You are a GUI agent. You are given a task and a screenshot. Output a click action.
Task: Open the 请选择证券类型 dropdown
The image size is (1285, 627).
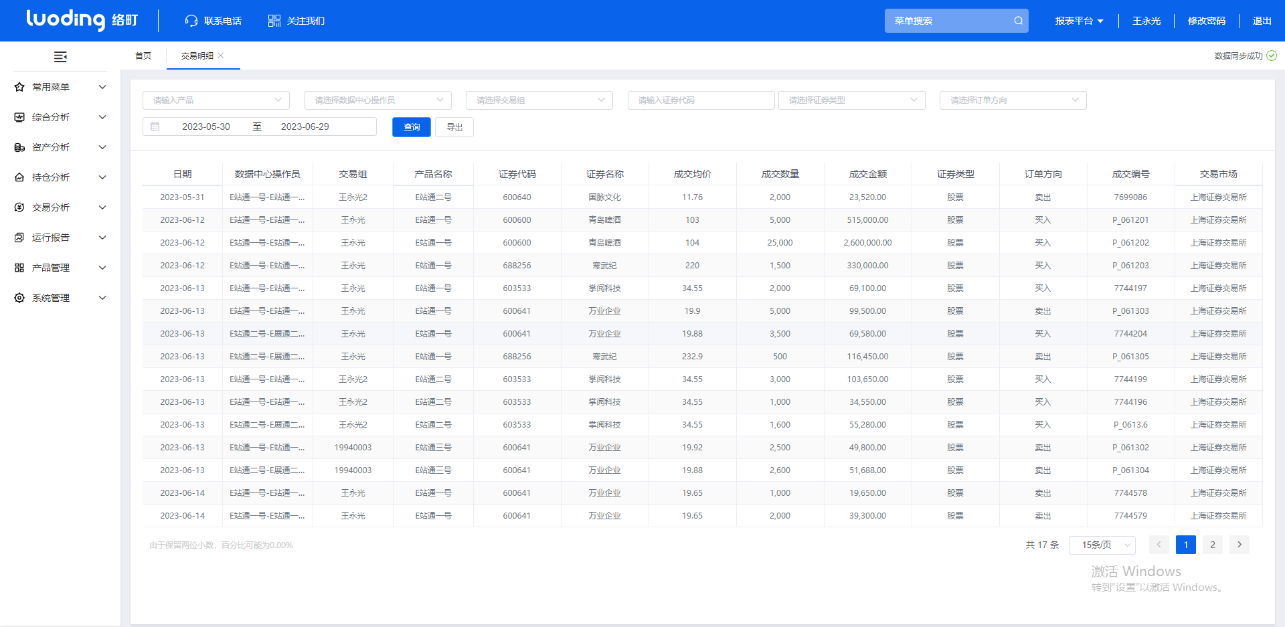(x=852, y=100)
